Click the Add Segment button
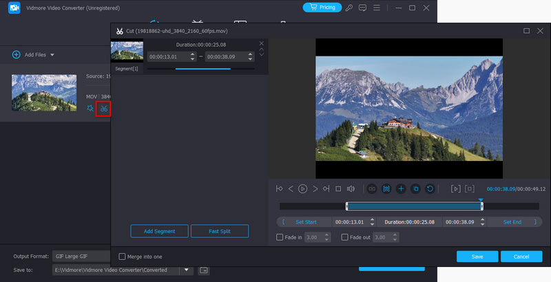This screenshot has width=551, height=282. point(159,231)
